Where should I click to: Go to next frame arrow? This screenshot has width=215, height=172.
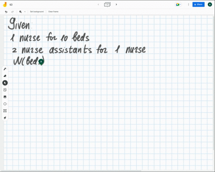[116, 4]
